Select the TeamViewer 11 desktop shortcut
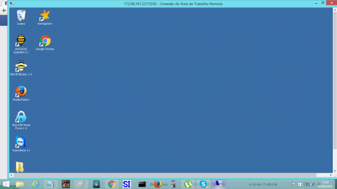The height and width of the screenshot is (189, 337). coord(21,144)
